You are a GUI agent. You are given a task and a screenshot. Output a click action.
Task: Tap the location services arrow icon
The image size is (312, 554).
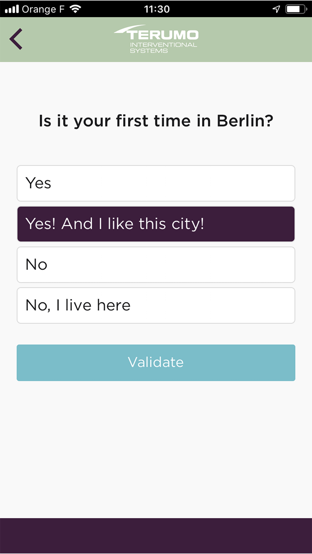(276, 9)
